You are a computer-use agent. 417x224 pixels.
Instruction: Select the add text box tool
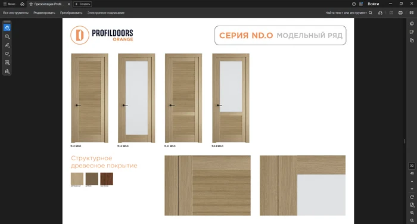[x=7, y=63]
